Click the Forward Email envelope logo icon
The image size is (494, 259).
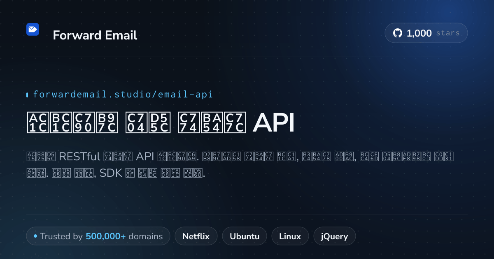click(33, 29)
